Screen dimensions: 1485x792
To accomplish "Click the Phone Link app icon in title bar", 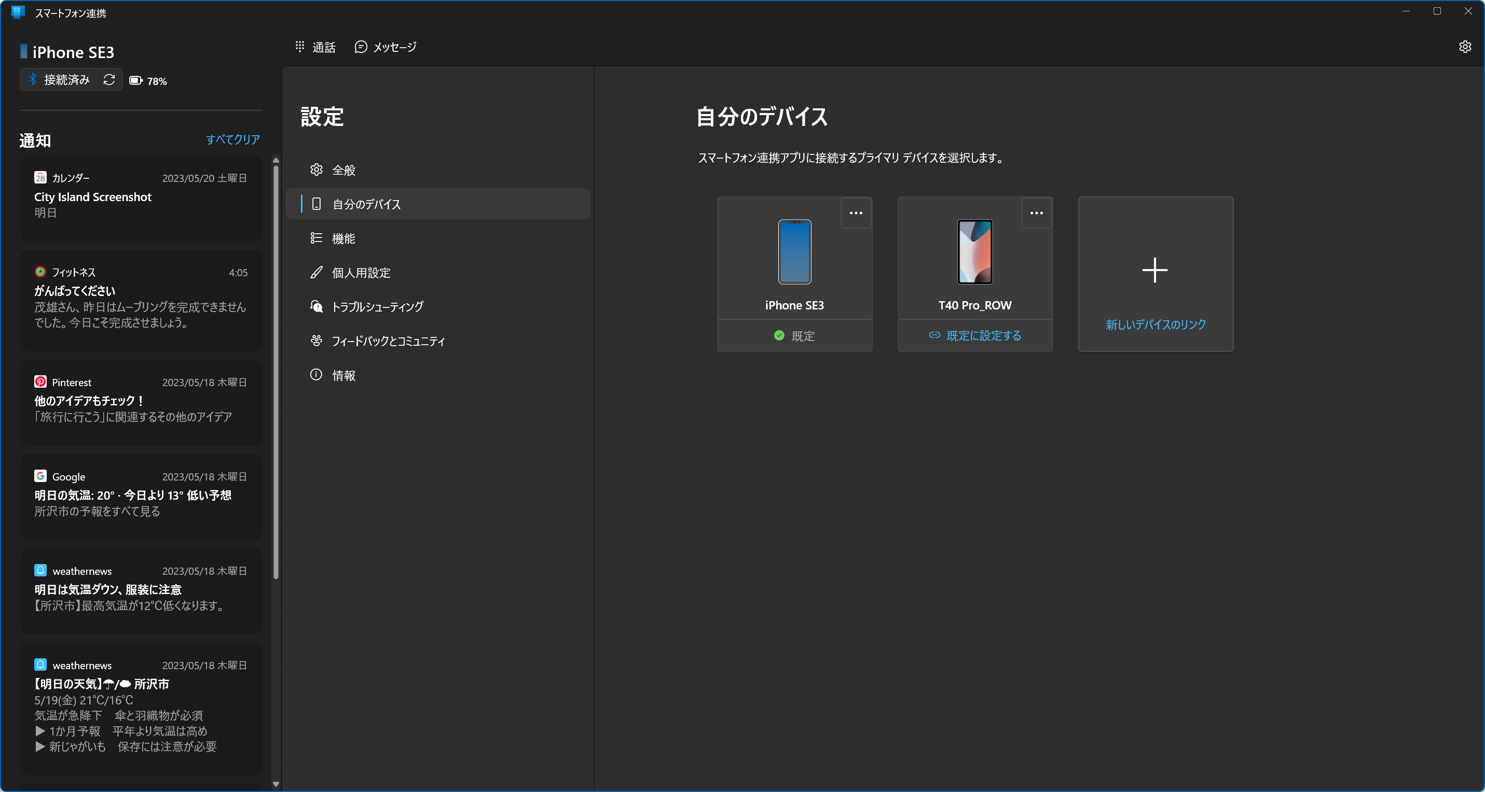I will point(18,12).
